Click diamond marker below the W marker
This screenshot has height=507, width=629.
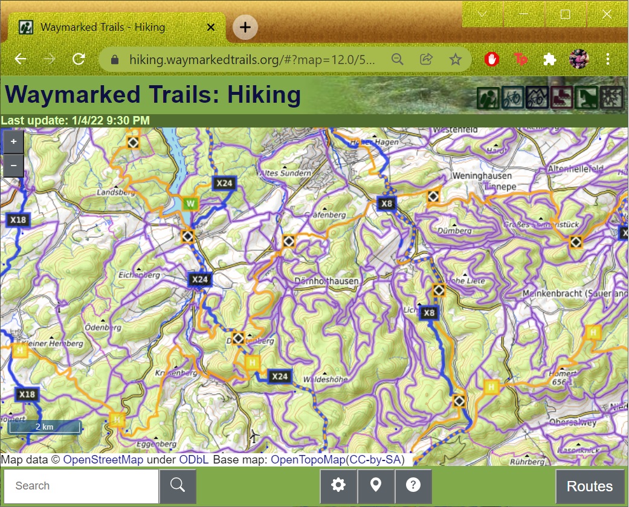point(187,237)
